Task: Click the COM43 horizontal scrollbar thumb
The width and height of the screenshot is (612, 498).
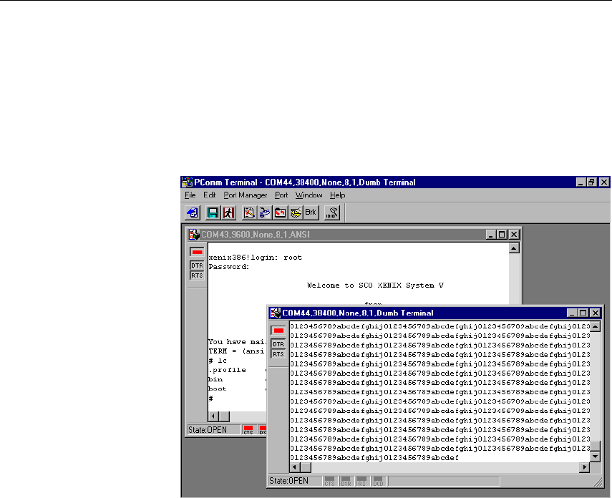Action: coord(224,416)
